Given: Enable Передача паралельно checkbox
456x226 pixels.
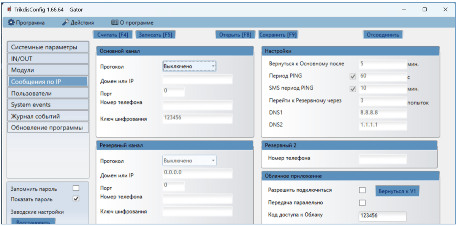Looking at the screenshot, I should click(362, 202).
